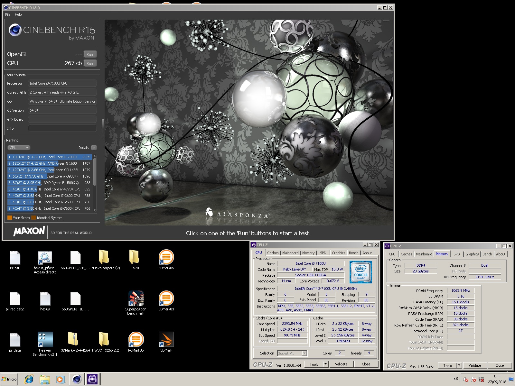Click the Inicio start button

tap(9, 379)
